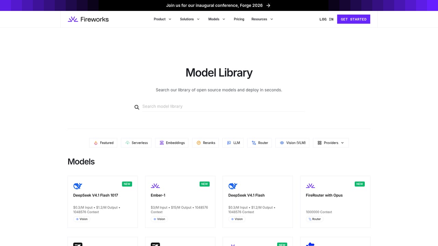
Task: Expand the Resources menu
Action: point(262,19)
